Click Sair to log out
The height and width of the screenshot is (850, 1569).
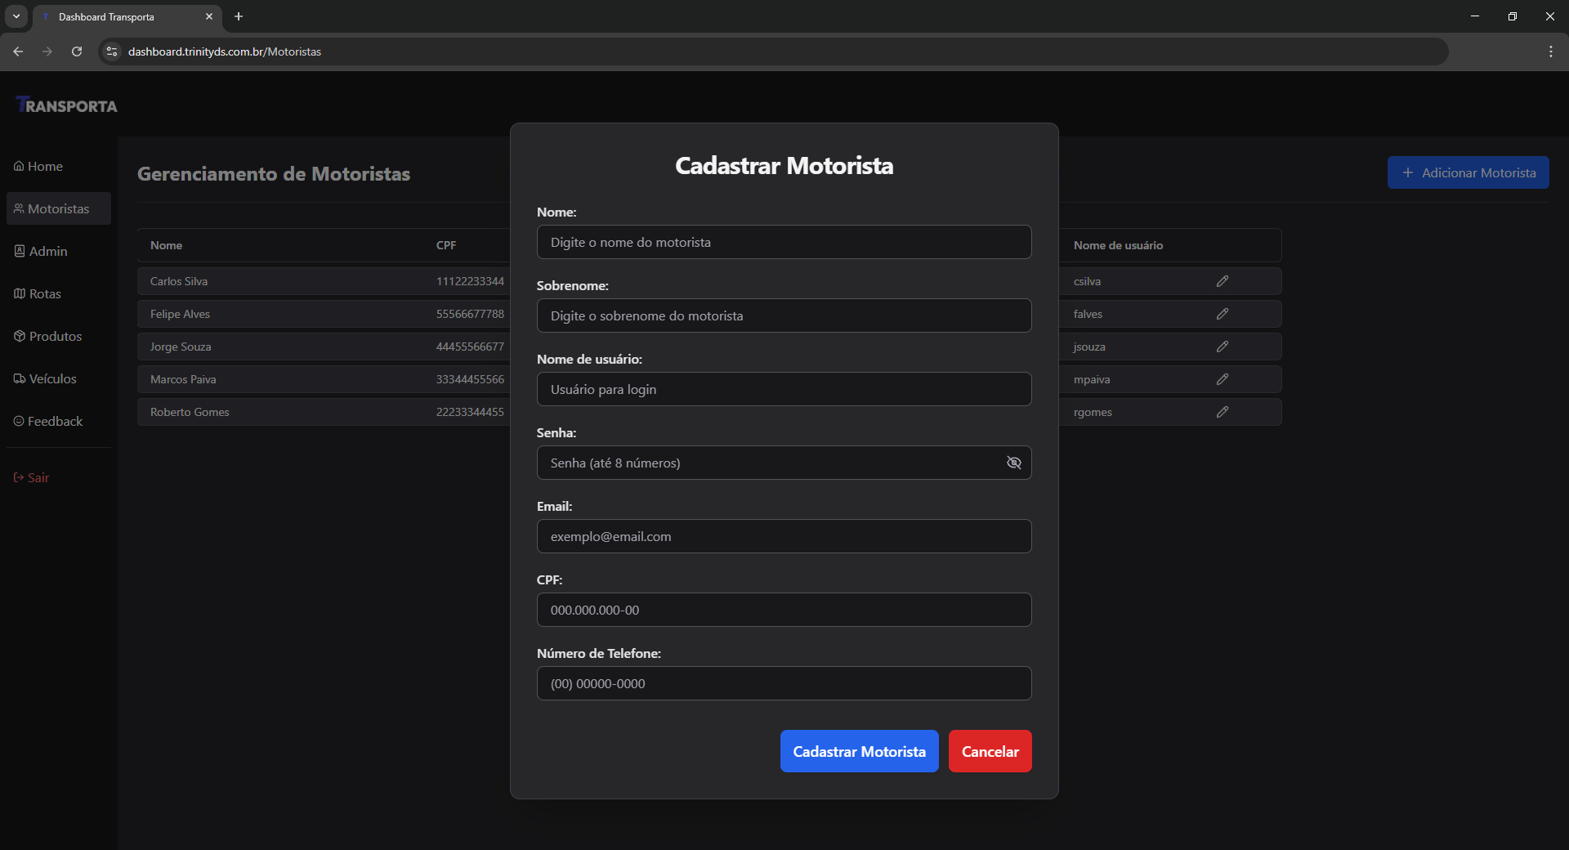(x=33, y=477)
